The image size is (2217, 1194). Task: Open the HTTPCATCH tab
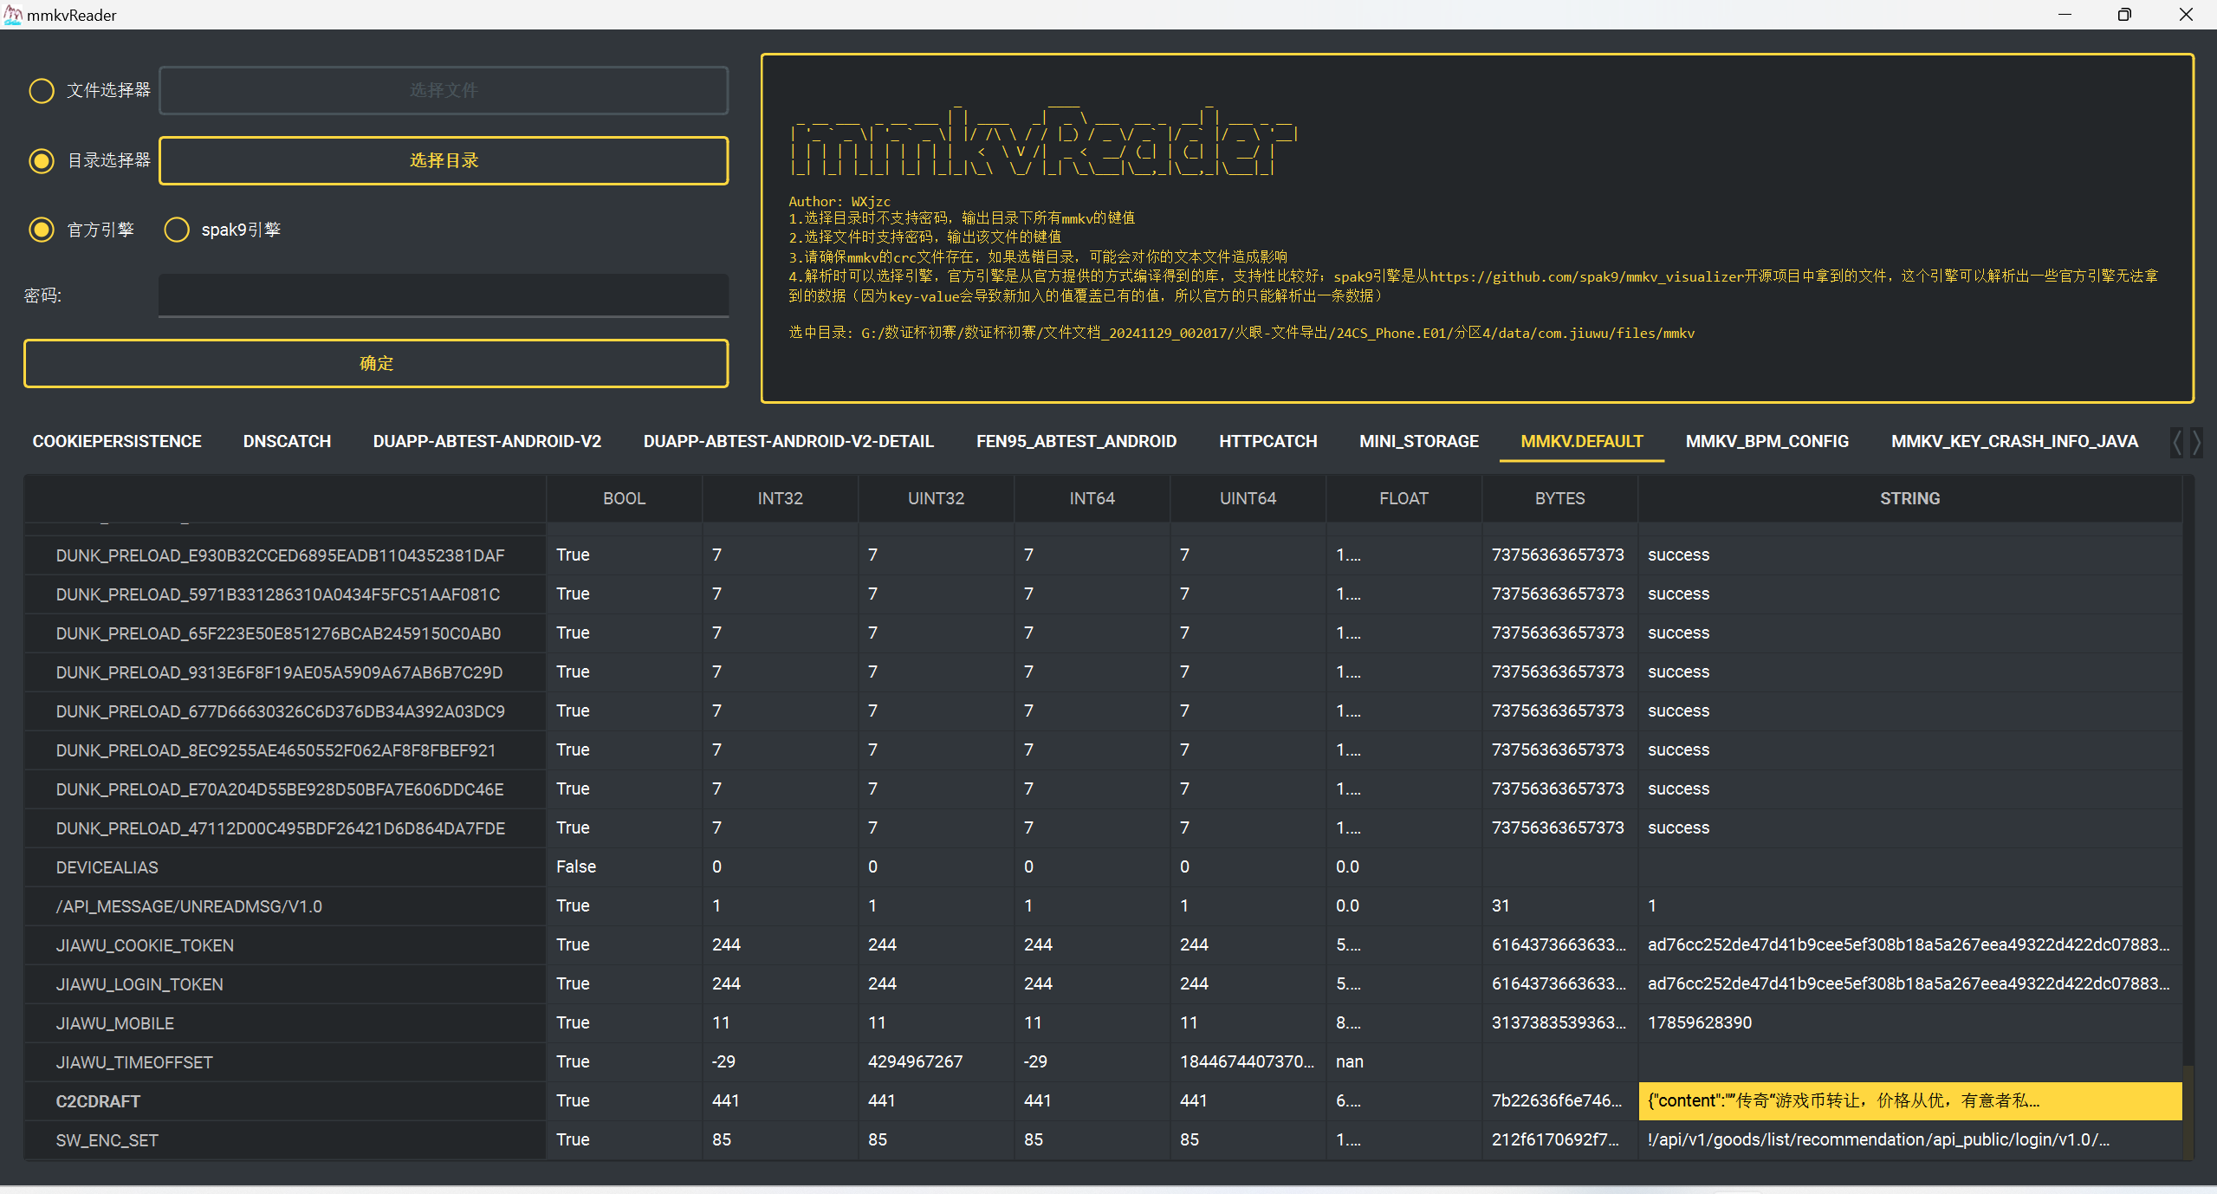[x=1267, y=442]
